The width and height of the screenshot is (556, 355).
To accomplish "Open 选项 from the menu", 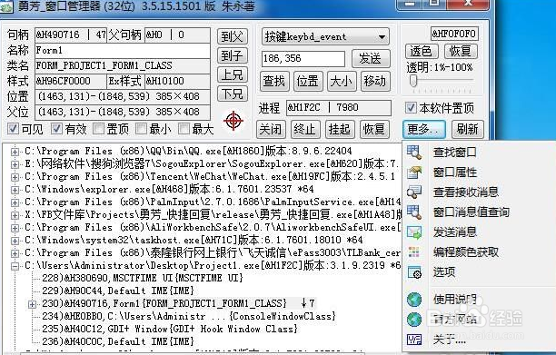I will coord(443,272).
